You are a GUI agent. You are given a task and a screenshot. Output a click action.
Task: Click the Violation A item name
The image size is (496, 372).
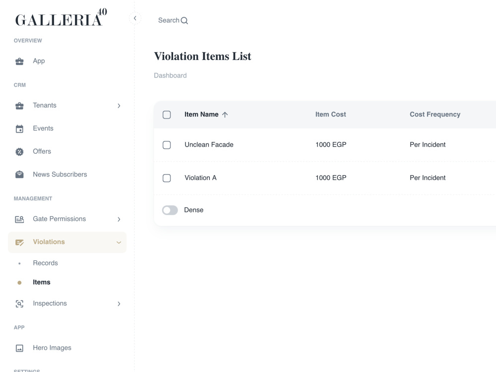(200, 178)
